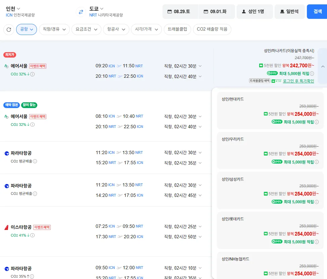Toggle the 트래블클럽 filter chip
Screen dimensions: 327x279
[177, 29]
